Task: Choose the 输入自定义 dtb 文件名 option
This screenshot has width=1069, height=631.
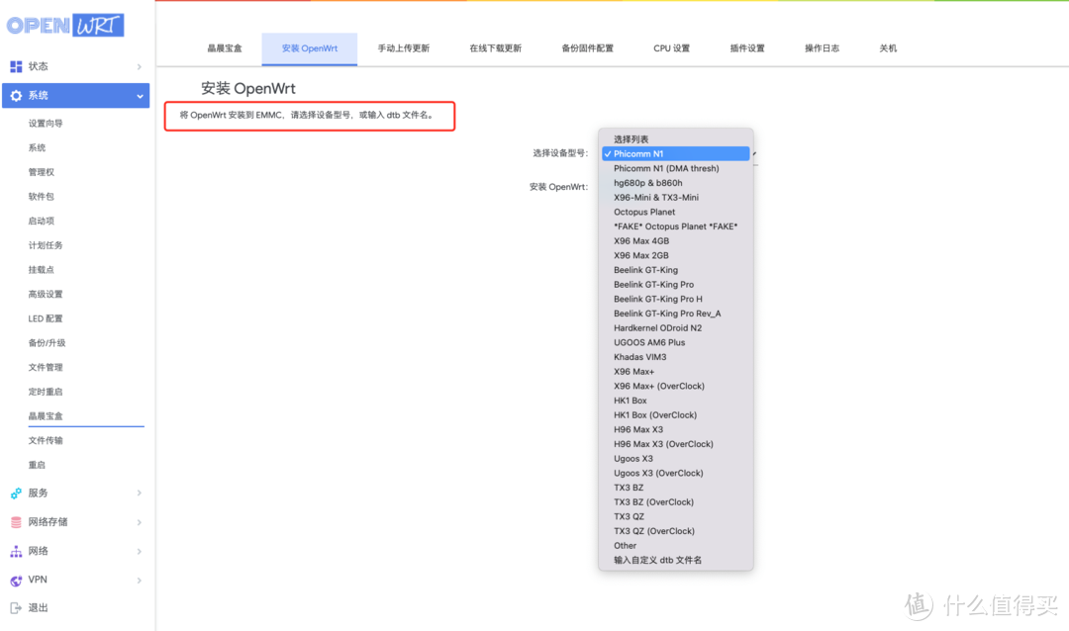Action: tap(656, 559)
